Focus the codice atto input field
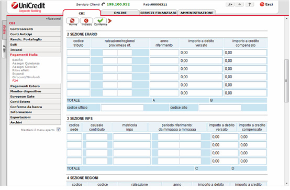290x190 pixels. (220, 108)
